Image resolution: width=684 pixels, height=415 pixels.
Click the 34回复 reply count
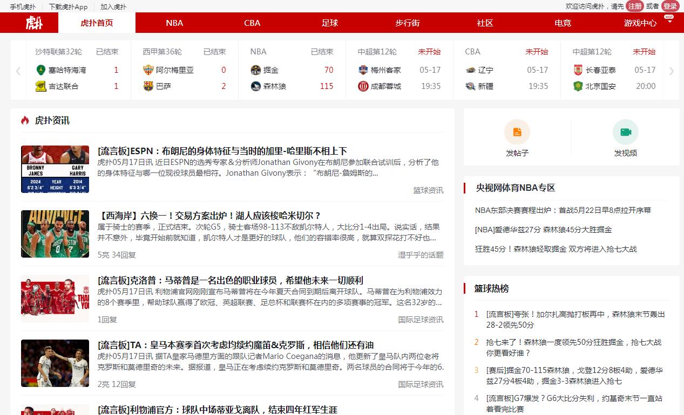coord(124,255)
